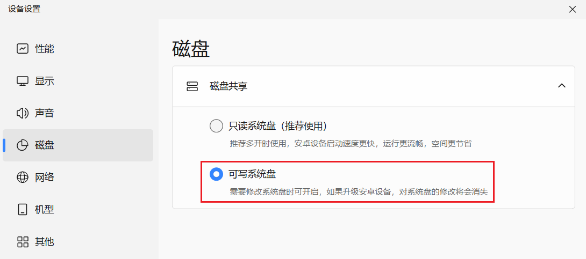
Task: Select the 只读系统盘 radio button
Action: [x=216, y=126]
